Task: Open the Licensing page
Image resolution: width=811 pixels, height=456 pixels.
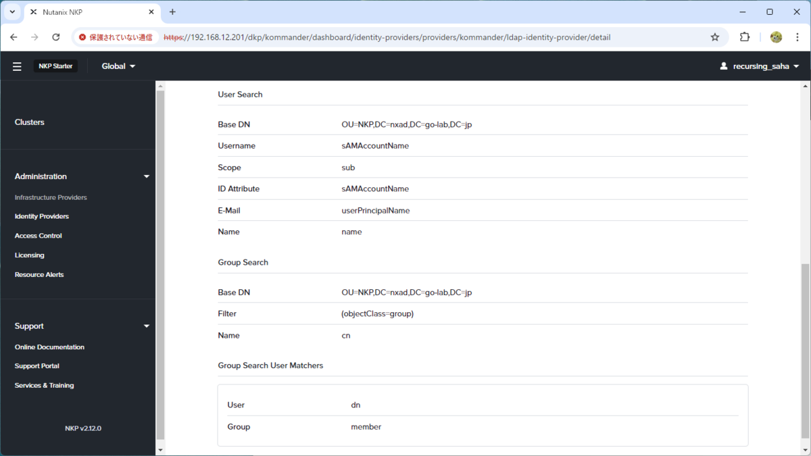Action: coord(30,255)
